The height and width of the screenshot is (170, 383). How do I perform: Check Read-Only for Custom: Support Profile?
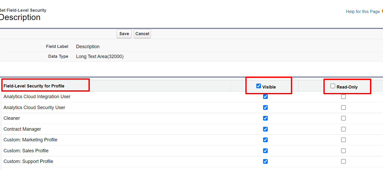(x=343, y=161)
